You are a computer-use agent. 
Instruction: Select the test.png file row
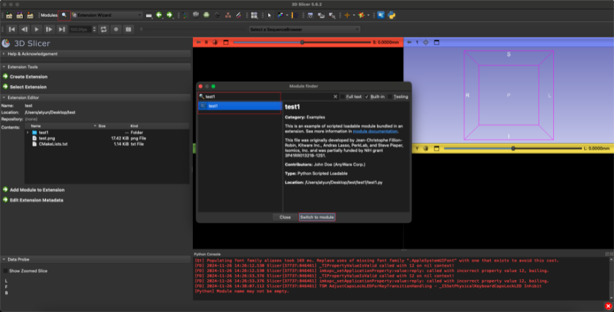pyautogui.click(x=47, y=138)
